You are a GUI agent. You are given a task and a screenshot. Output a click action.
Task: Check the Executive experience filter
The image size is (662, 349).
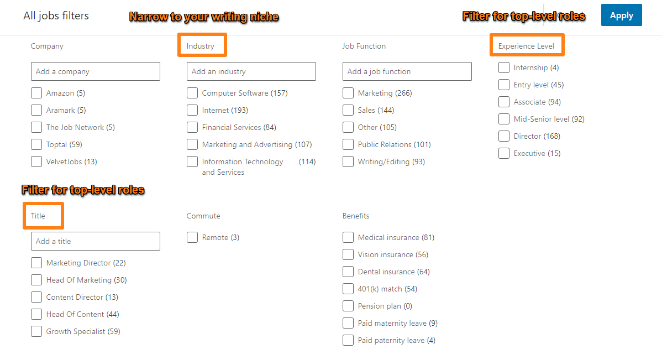tap(504, 153)
